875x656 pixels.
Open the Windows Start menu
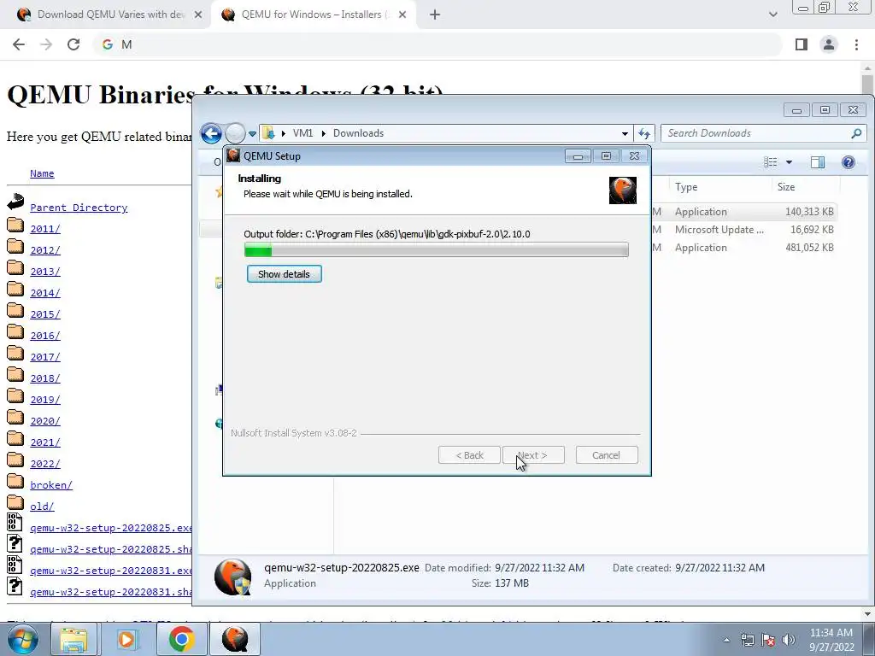[x=21, y=639]
